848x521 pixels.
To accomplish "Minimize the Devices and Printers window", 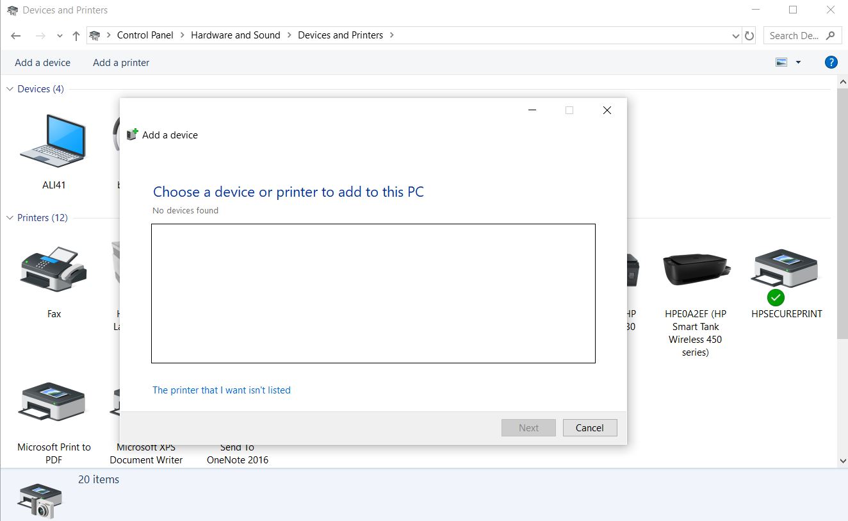I will point(756,10).
